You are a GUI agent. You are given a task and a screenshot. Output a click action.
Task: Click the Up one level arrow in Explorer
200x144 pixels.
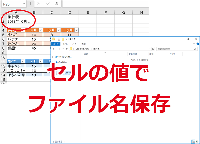66,49
